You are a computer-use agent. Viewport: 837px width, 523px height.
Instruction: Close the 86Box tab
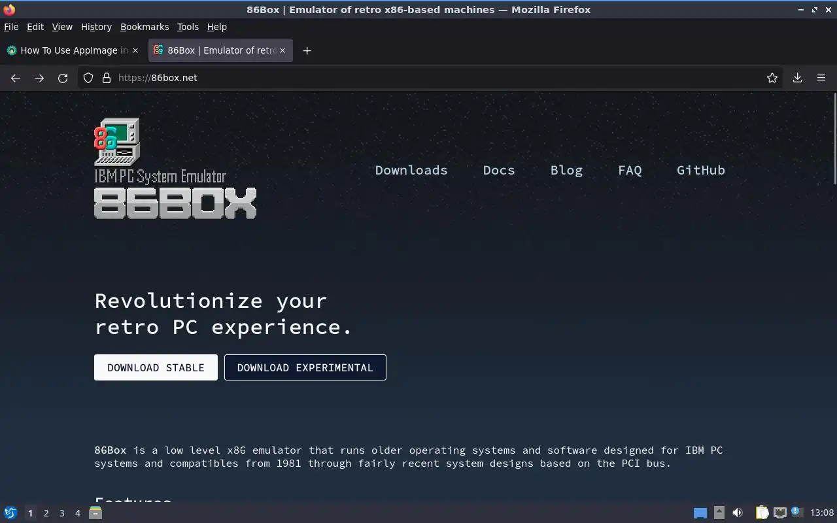click(282, 50)
